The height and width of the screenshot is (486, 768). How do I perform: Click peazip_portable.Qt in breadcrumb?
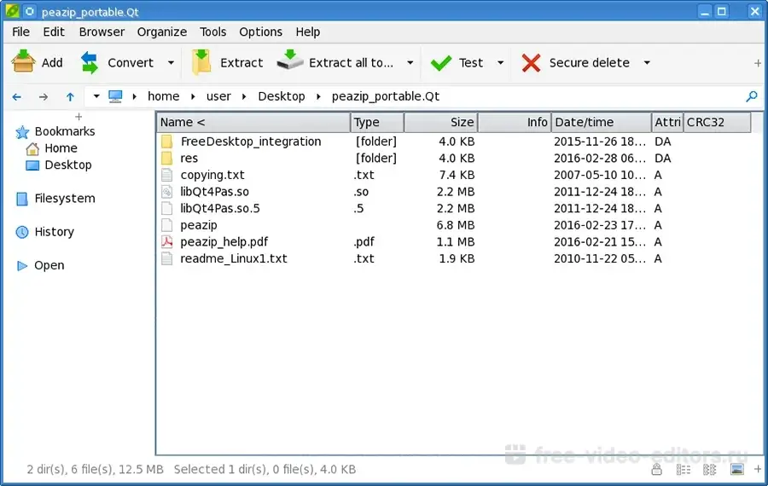(x=386, y=96)
